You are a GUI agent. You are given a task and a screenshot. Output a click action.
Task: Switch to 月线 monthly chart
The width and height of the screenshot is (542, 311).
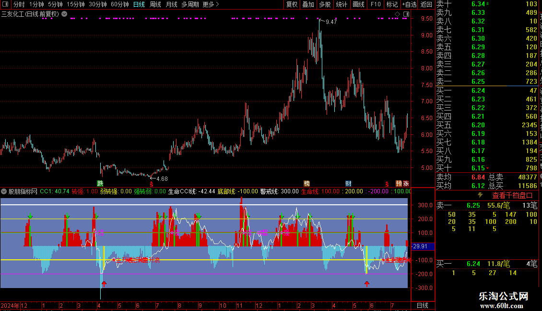(171, 4)
